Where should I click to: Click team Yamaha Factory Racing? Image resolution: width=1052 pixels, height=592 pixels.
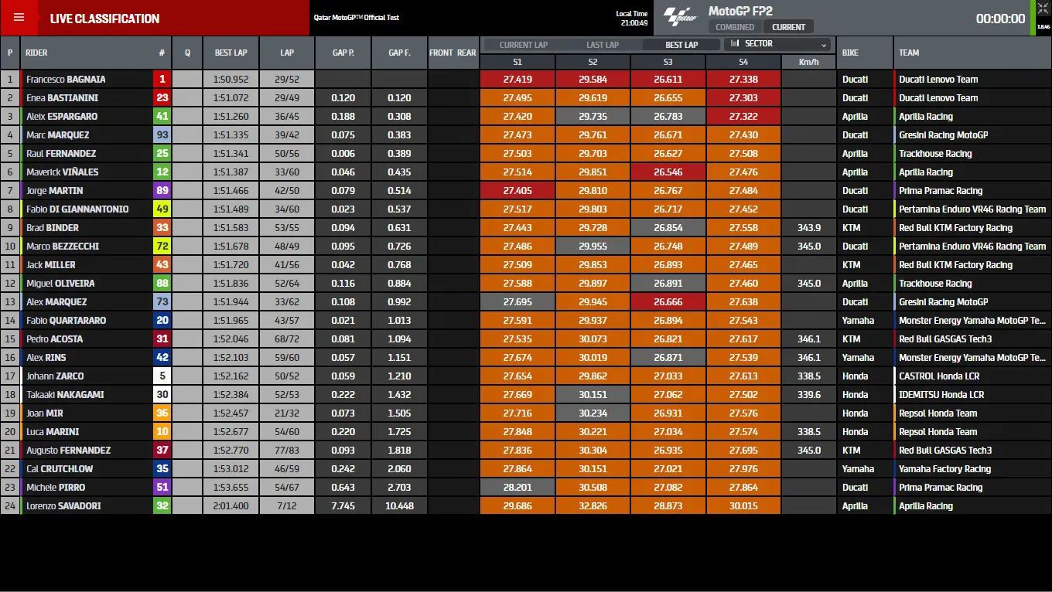pyautogui.click(x=944, y=468)
